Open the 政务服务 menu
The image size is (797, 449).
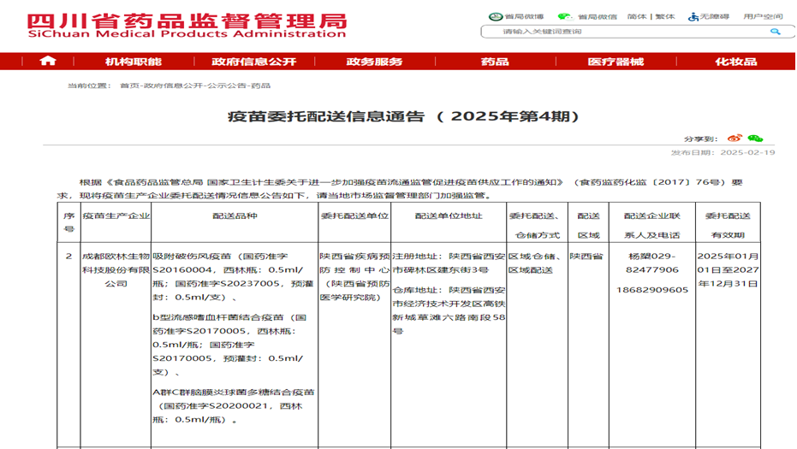[x=374, y=62]
